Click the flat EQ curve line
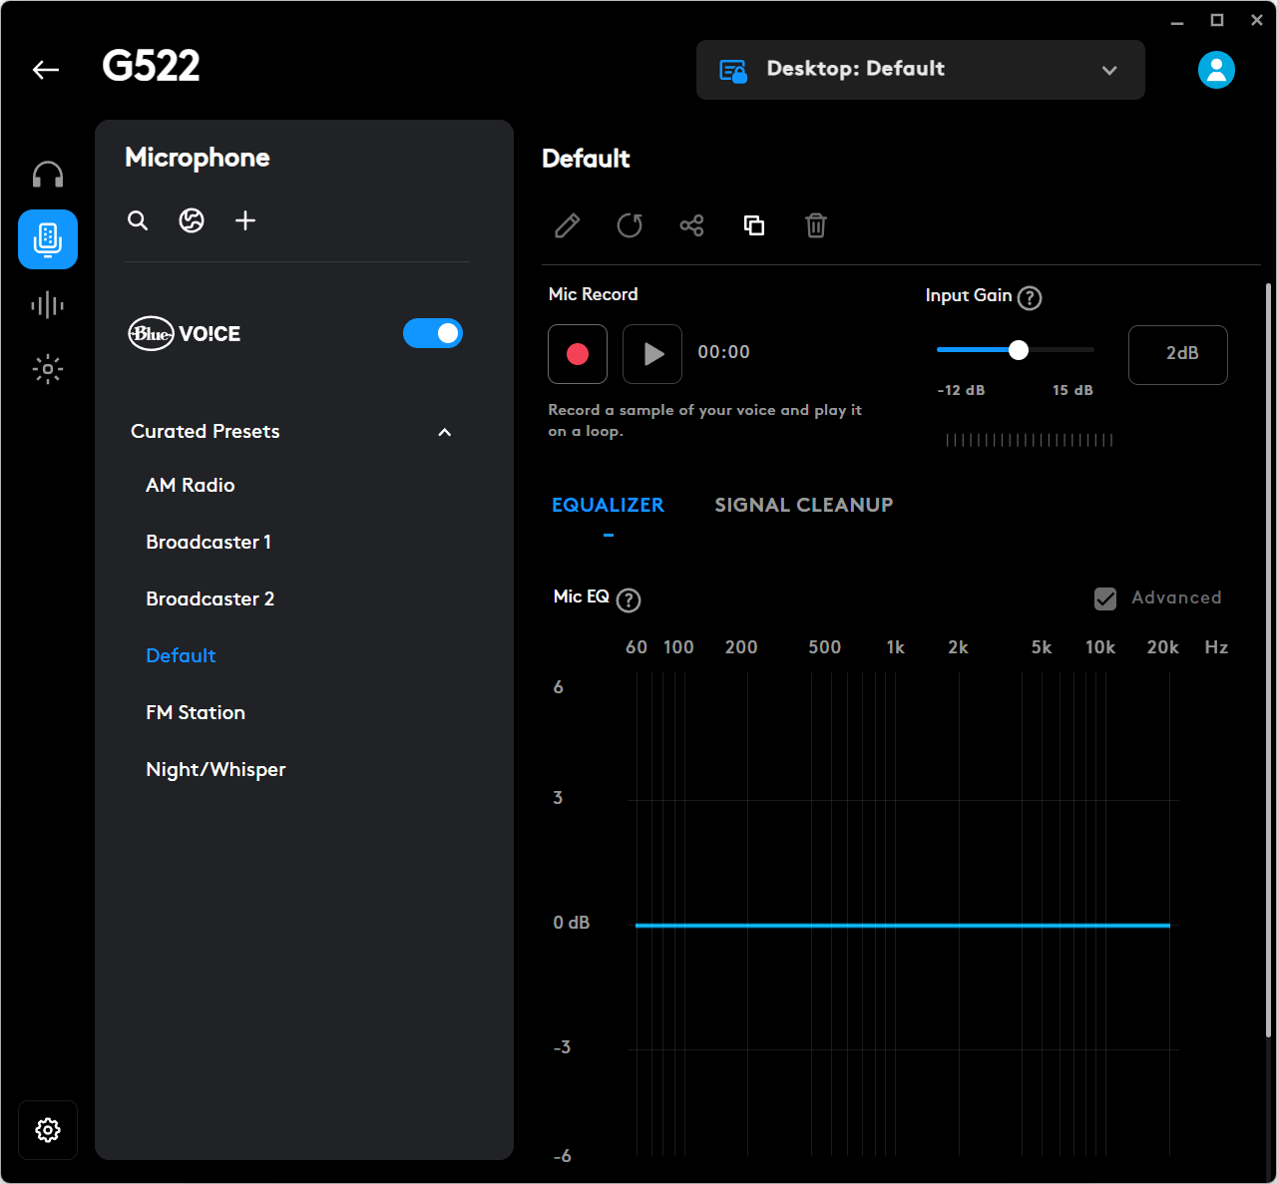Image resolution: width=1277 pixels, height=1184 pixels. (x=903, y=926)
